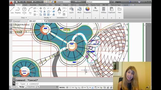Activate the Array tool
The height and width of the screenshot is (90, 161).
click(x=48, y=14)
